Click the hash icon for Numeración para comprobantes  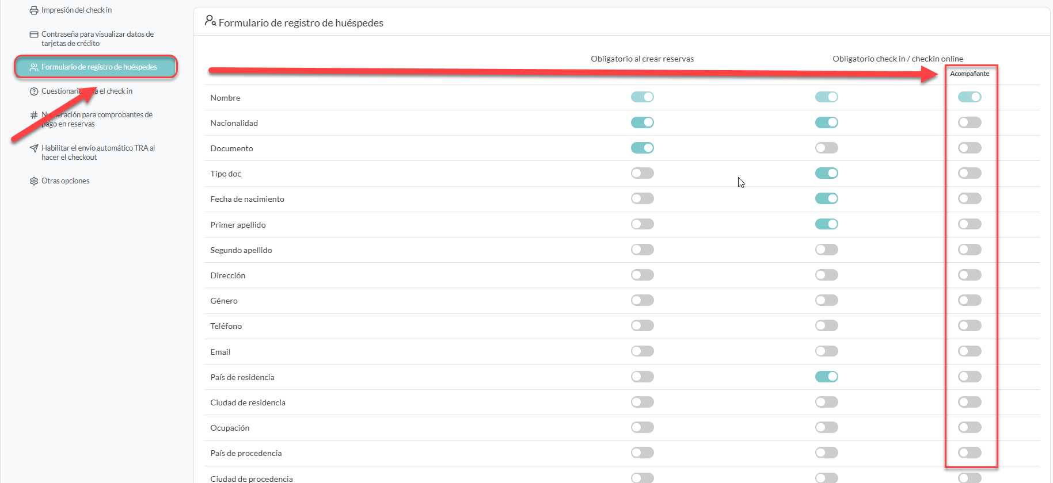pos(34,115)
